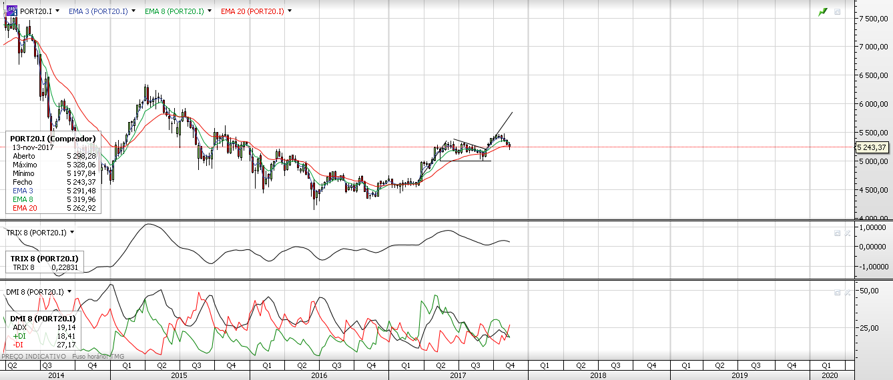Click the 7 500,00 price axis label
This screenshot has height=380, width=893.
click(x=875, y=19)
